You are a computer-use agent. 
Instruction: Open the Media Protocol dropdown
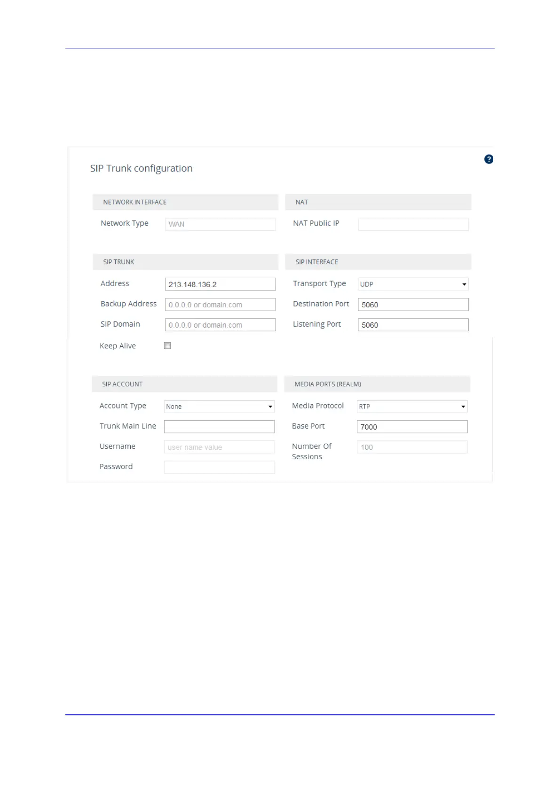(412, 406)
